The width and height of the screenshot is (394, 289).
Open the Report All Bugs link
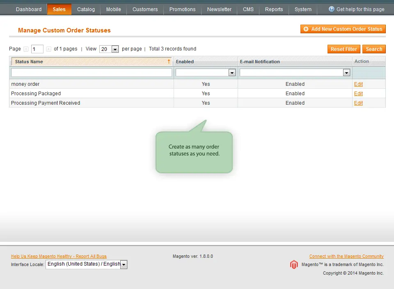(59, 256)
